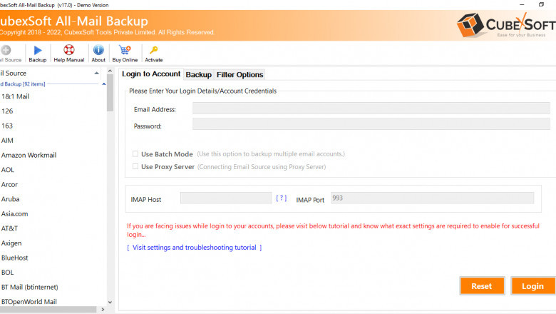Select Aruba in source list
Screen dimensions: 556x314
(x=10, y=199)
